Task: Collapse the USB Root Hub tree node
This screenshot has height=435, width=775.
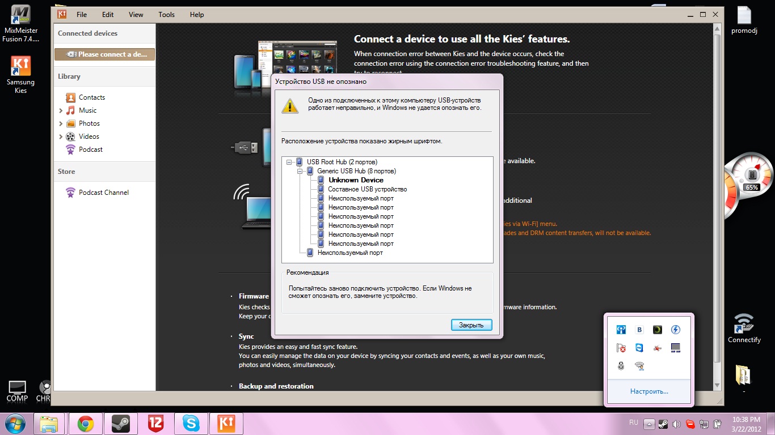Action: click(289, 162)
